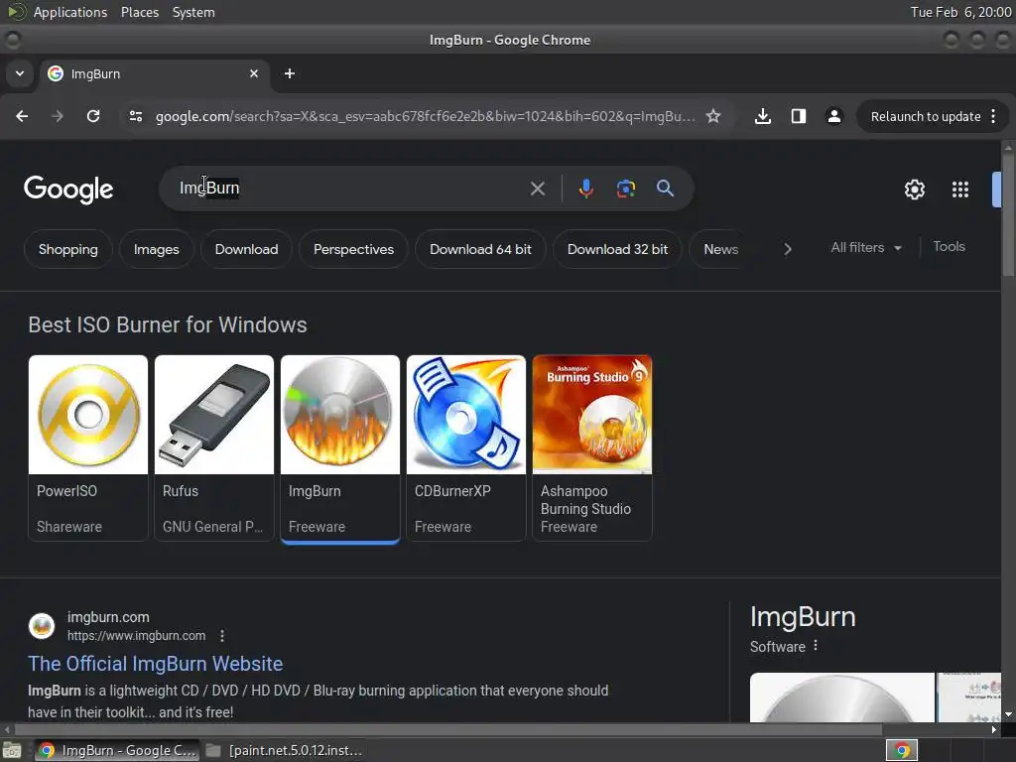The width and height of the screenshot is (1016, 762).
Task: Open the ImgBurn Freeware card
Action: tap(340, 447)
